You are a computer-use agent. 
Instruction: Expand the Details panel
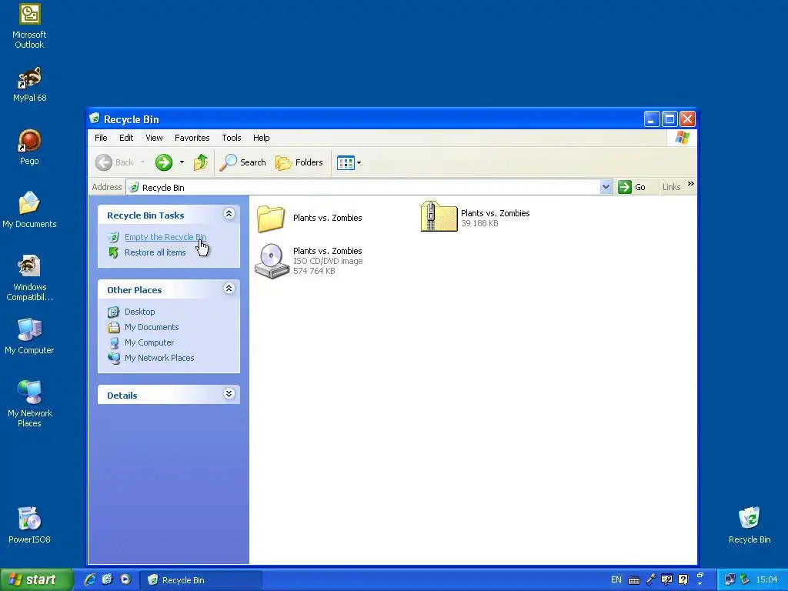pyautogui.click(x=229, y=394)
